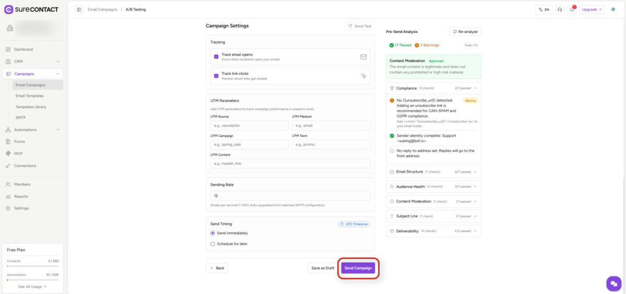
Task: Open the EN language selector
Action: [x=544, y=9]
